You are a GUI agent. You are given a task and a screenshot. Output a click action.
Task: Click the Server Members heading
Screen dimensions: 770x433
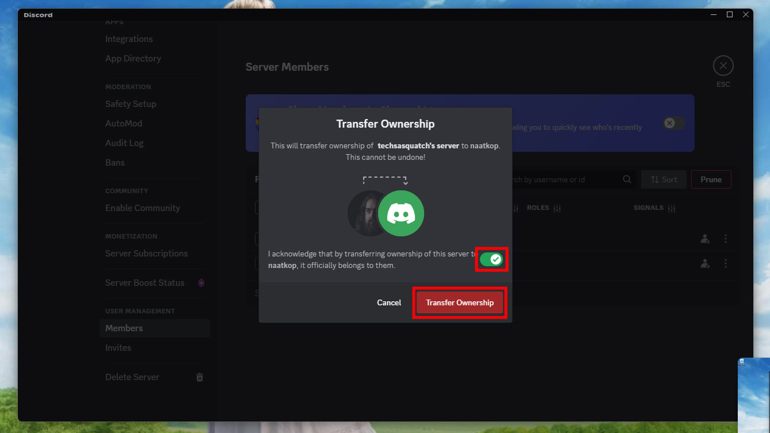click(x=287, y=67)
